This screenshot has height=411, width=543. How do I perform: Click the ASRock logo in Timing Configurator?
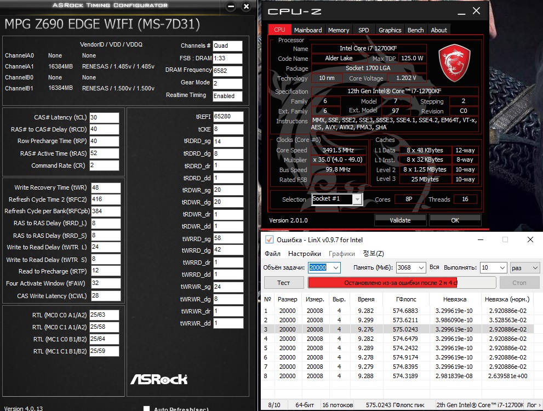[159, 379]
